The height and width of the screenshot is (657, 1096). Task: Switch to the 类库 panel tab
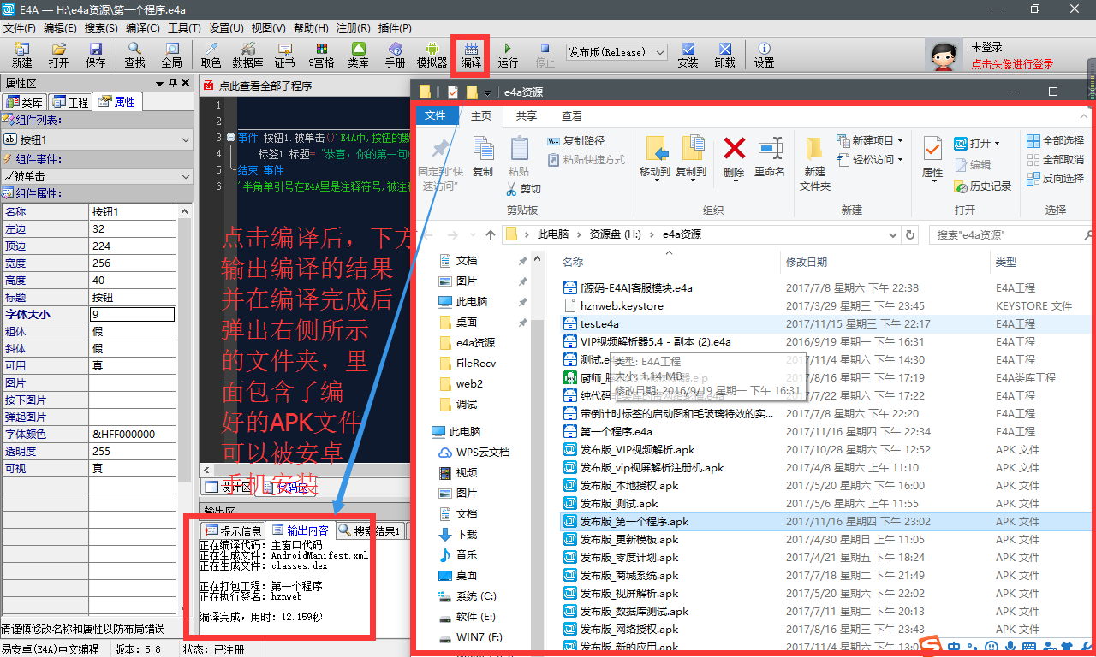pos(26,103)
